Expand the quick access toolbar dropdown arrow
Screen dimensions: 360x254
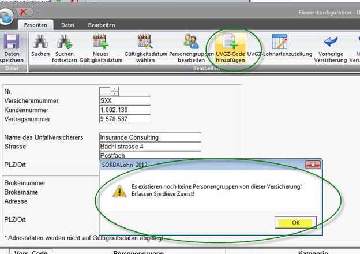[39, 12]
